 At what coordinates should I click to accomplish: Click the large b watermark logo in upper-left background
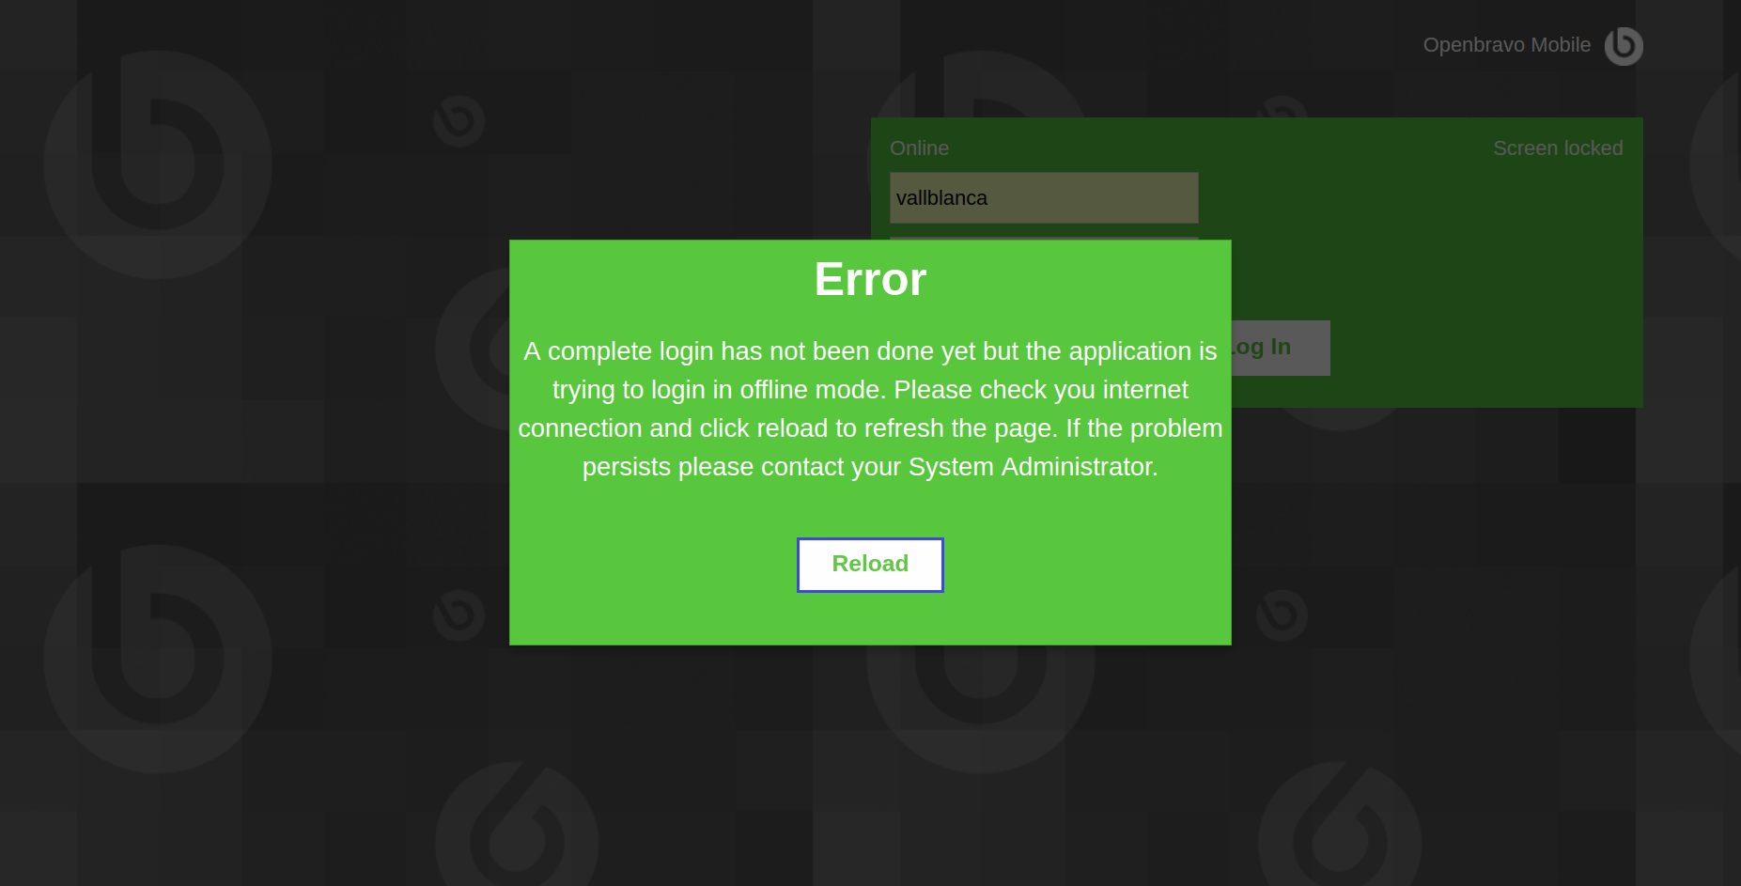(x=158, y=164)
